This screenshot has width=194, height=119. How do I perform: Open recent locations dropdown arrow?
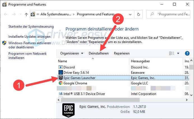tap(20, 14)
